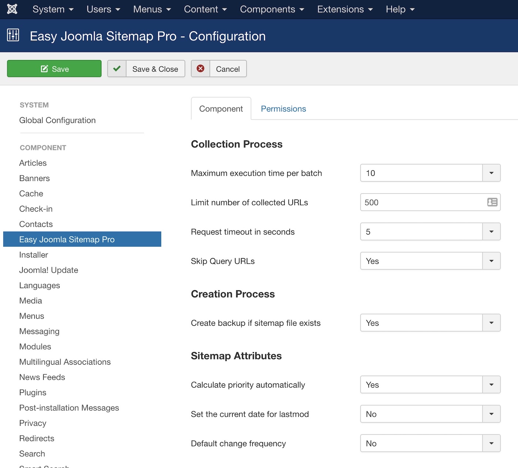The width and height of the screenshot is (518, 468).
Task: Open Banners configuration in sidebar
Action: [x=34, y=178]
